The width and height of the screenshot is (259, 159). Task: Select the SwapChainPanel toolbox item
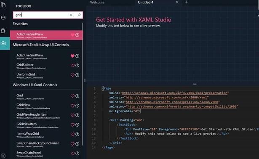point(46,154)
